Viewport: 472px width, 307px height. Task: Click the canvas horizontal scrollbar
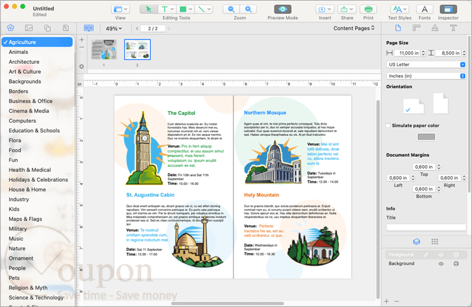click(x=227, y=303)
